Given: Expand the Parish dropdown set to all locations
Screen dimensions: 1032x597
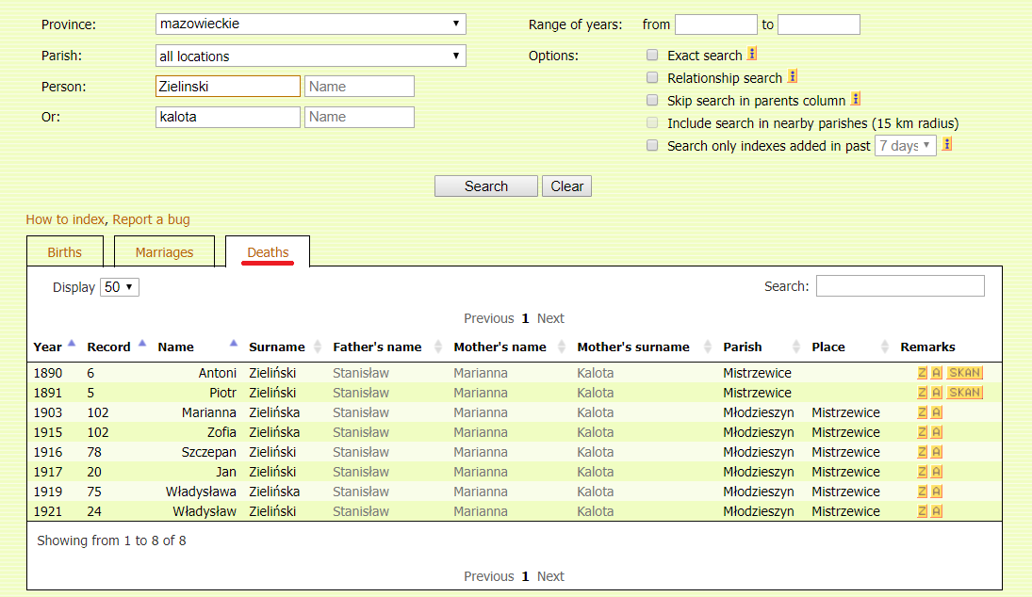Looking at the screenshot, I should pyautogui.click(x=310, y=56).
